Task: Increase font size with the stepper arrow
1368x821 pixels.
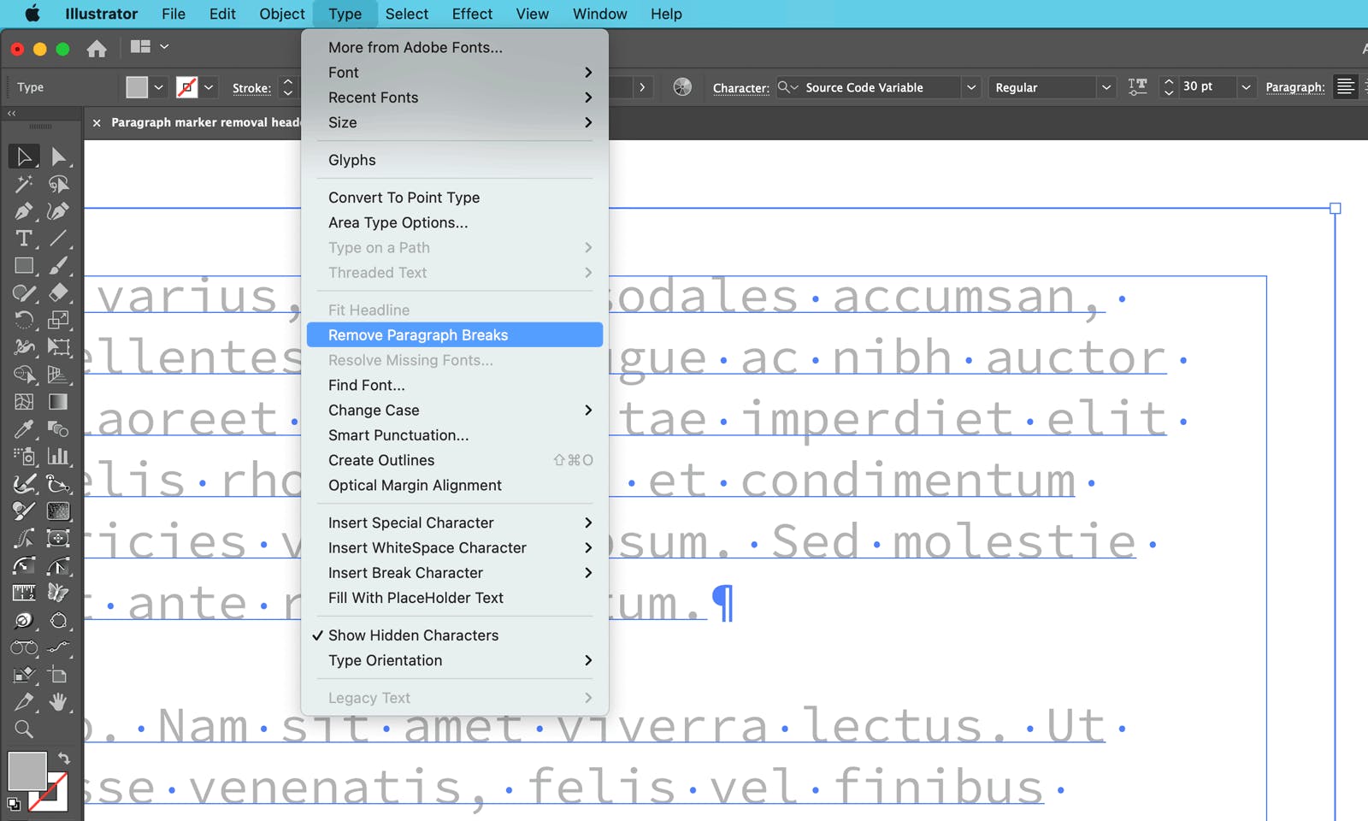Action: click(1169, 81)
